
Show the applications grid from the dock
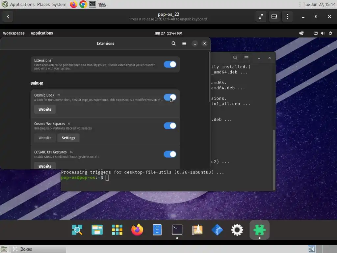click(x=117, y=230)
